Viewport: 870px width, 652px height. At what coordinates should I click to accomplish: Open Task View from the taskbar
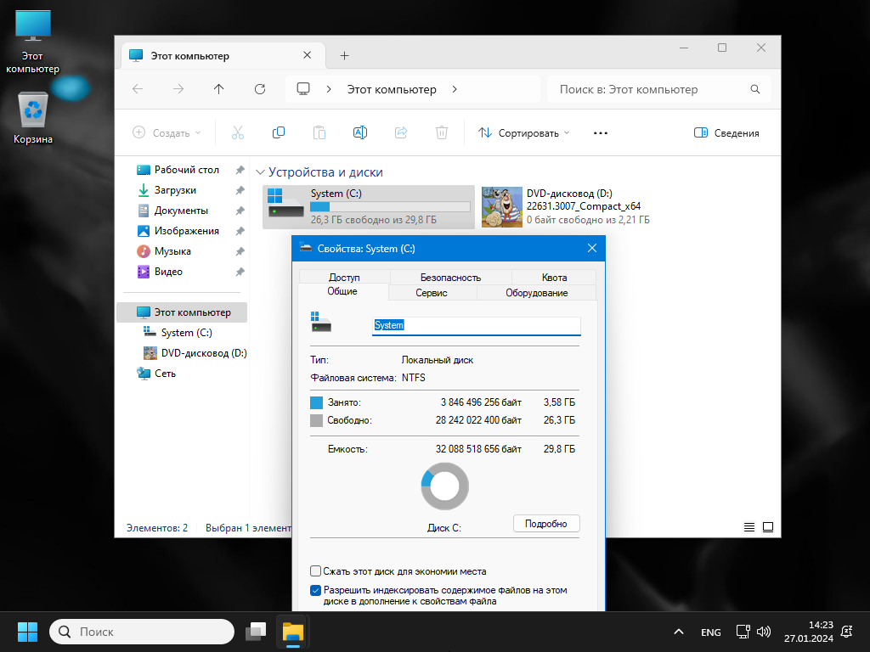[x=256, y=632]
